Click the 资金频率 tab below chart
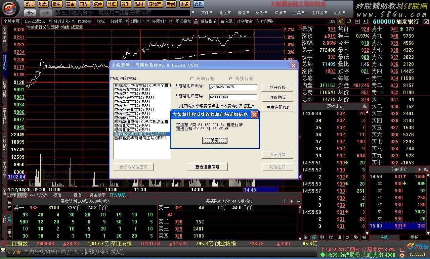 [x=97, y=195]
